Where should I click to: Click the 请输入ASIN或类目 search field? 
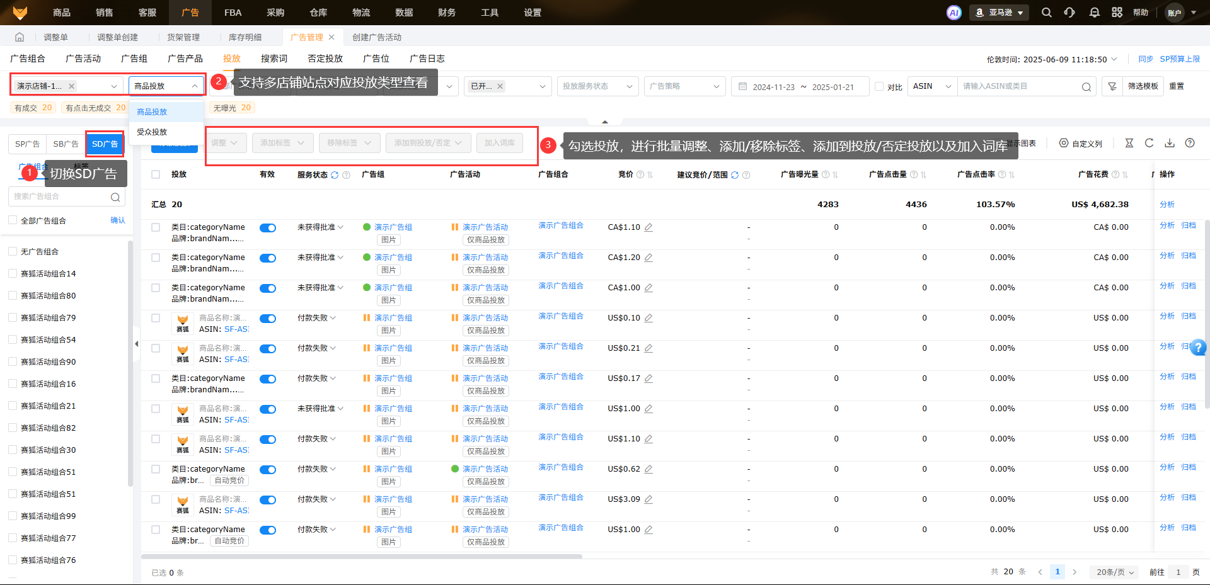pyautogui.click(x=1020, y=86)
